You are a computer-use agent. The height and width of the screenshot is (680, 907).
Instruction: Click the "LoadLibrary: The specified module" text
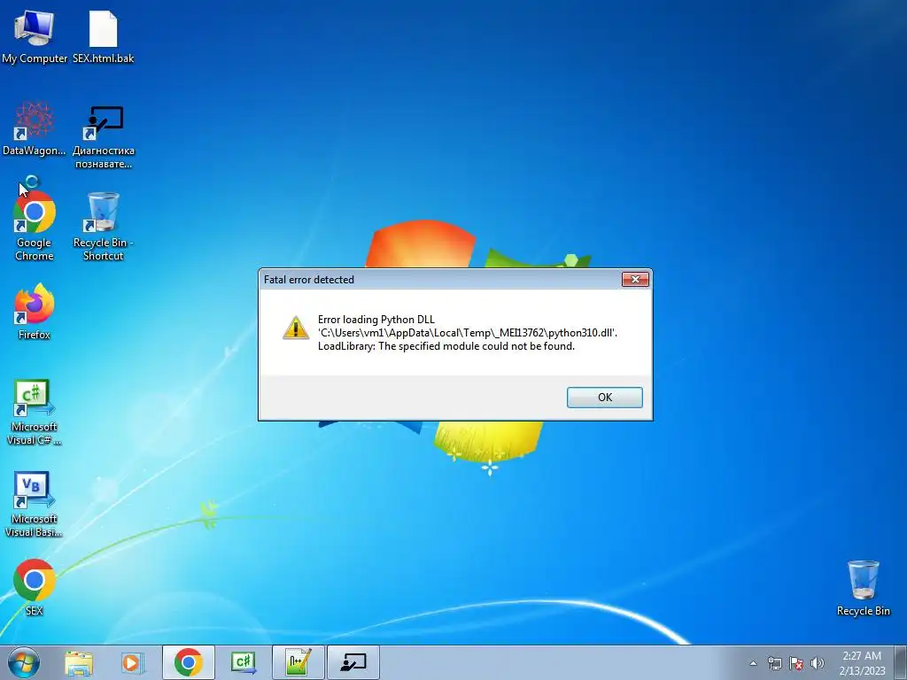[x=446, y=346]
